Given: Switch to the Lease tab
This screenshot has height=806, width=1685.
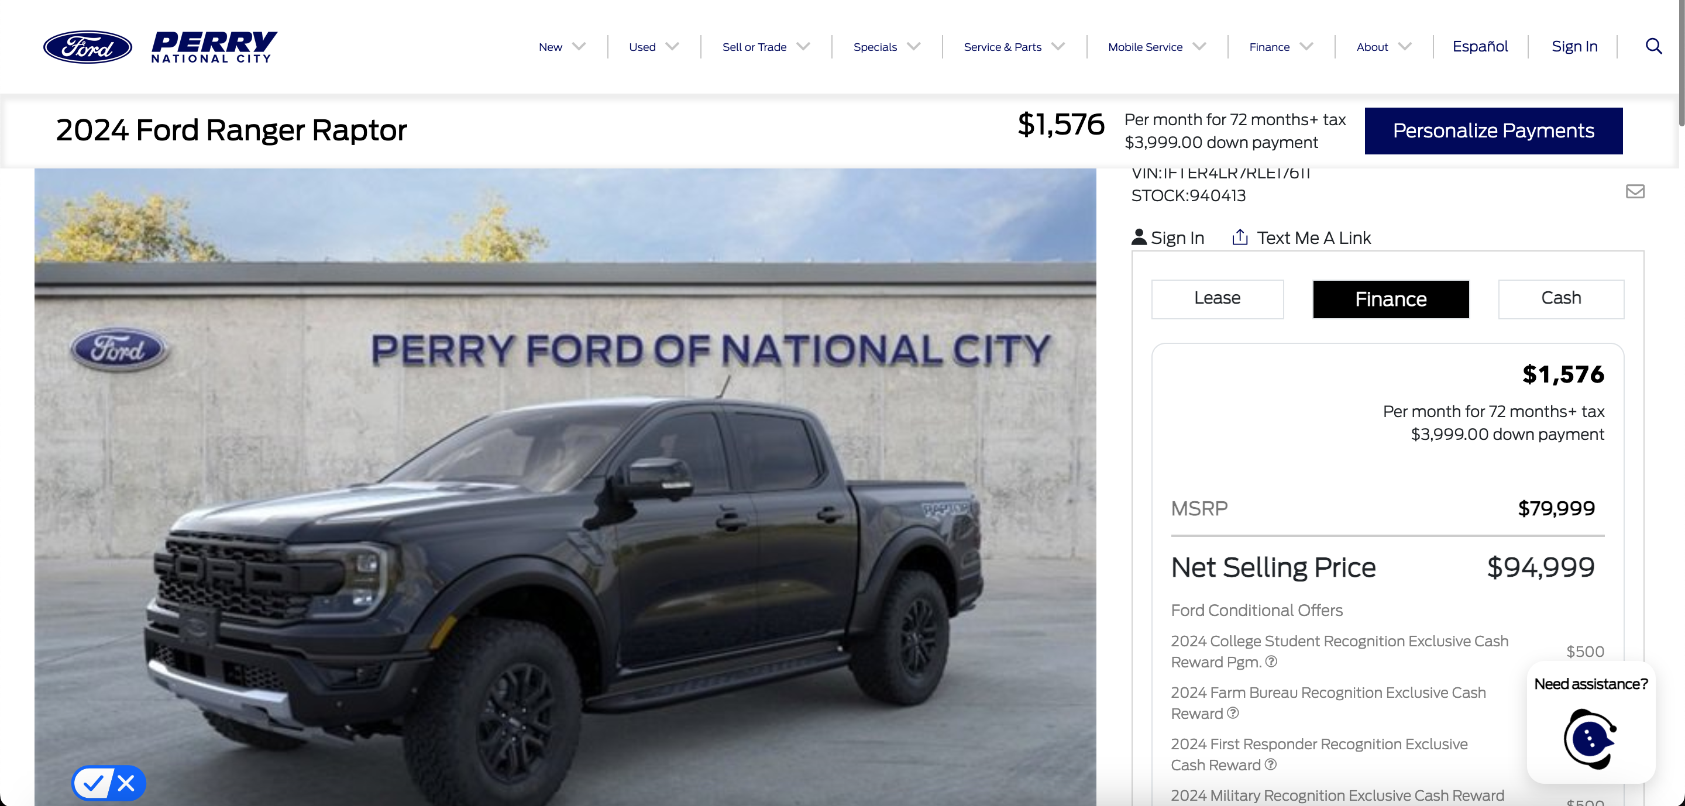Looking at the screenshot, I should (x=1217, y=299).
